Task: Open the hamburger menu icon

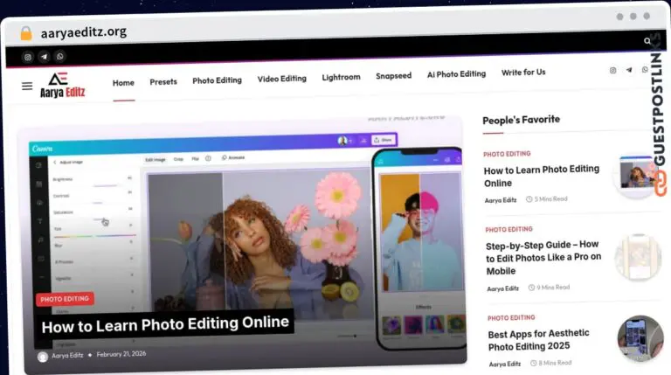Action: coord(27,86)
